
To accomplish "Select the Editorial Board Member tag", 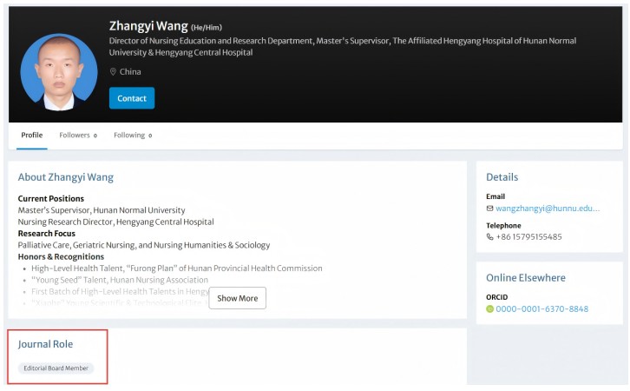I will click(x=56, y=368).
